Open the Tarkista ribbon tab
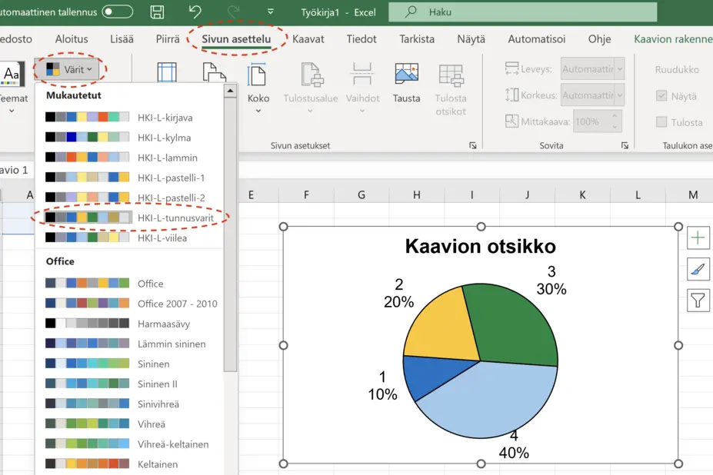This screenshot has height=475, width=713. (x=417, y=39)
